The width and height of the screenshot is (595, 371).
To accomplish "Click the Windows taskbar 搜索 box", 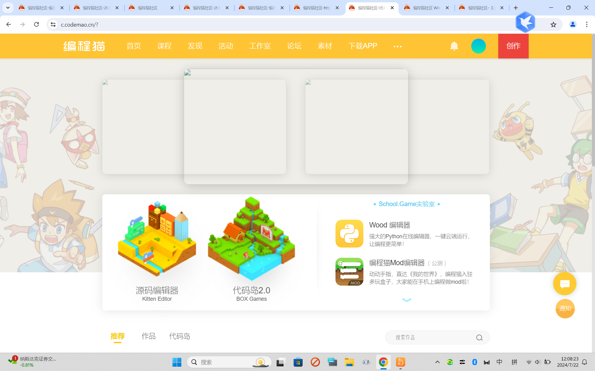I will [x=229, y=362].
